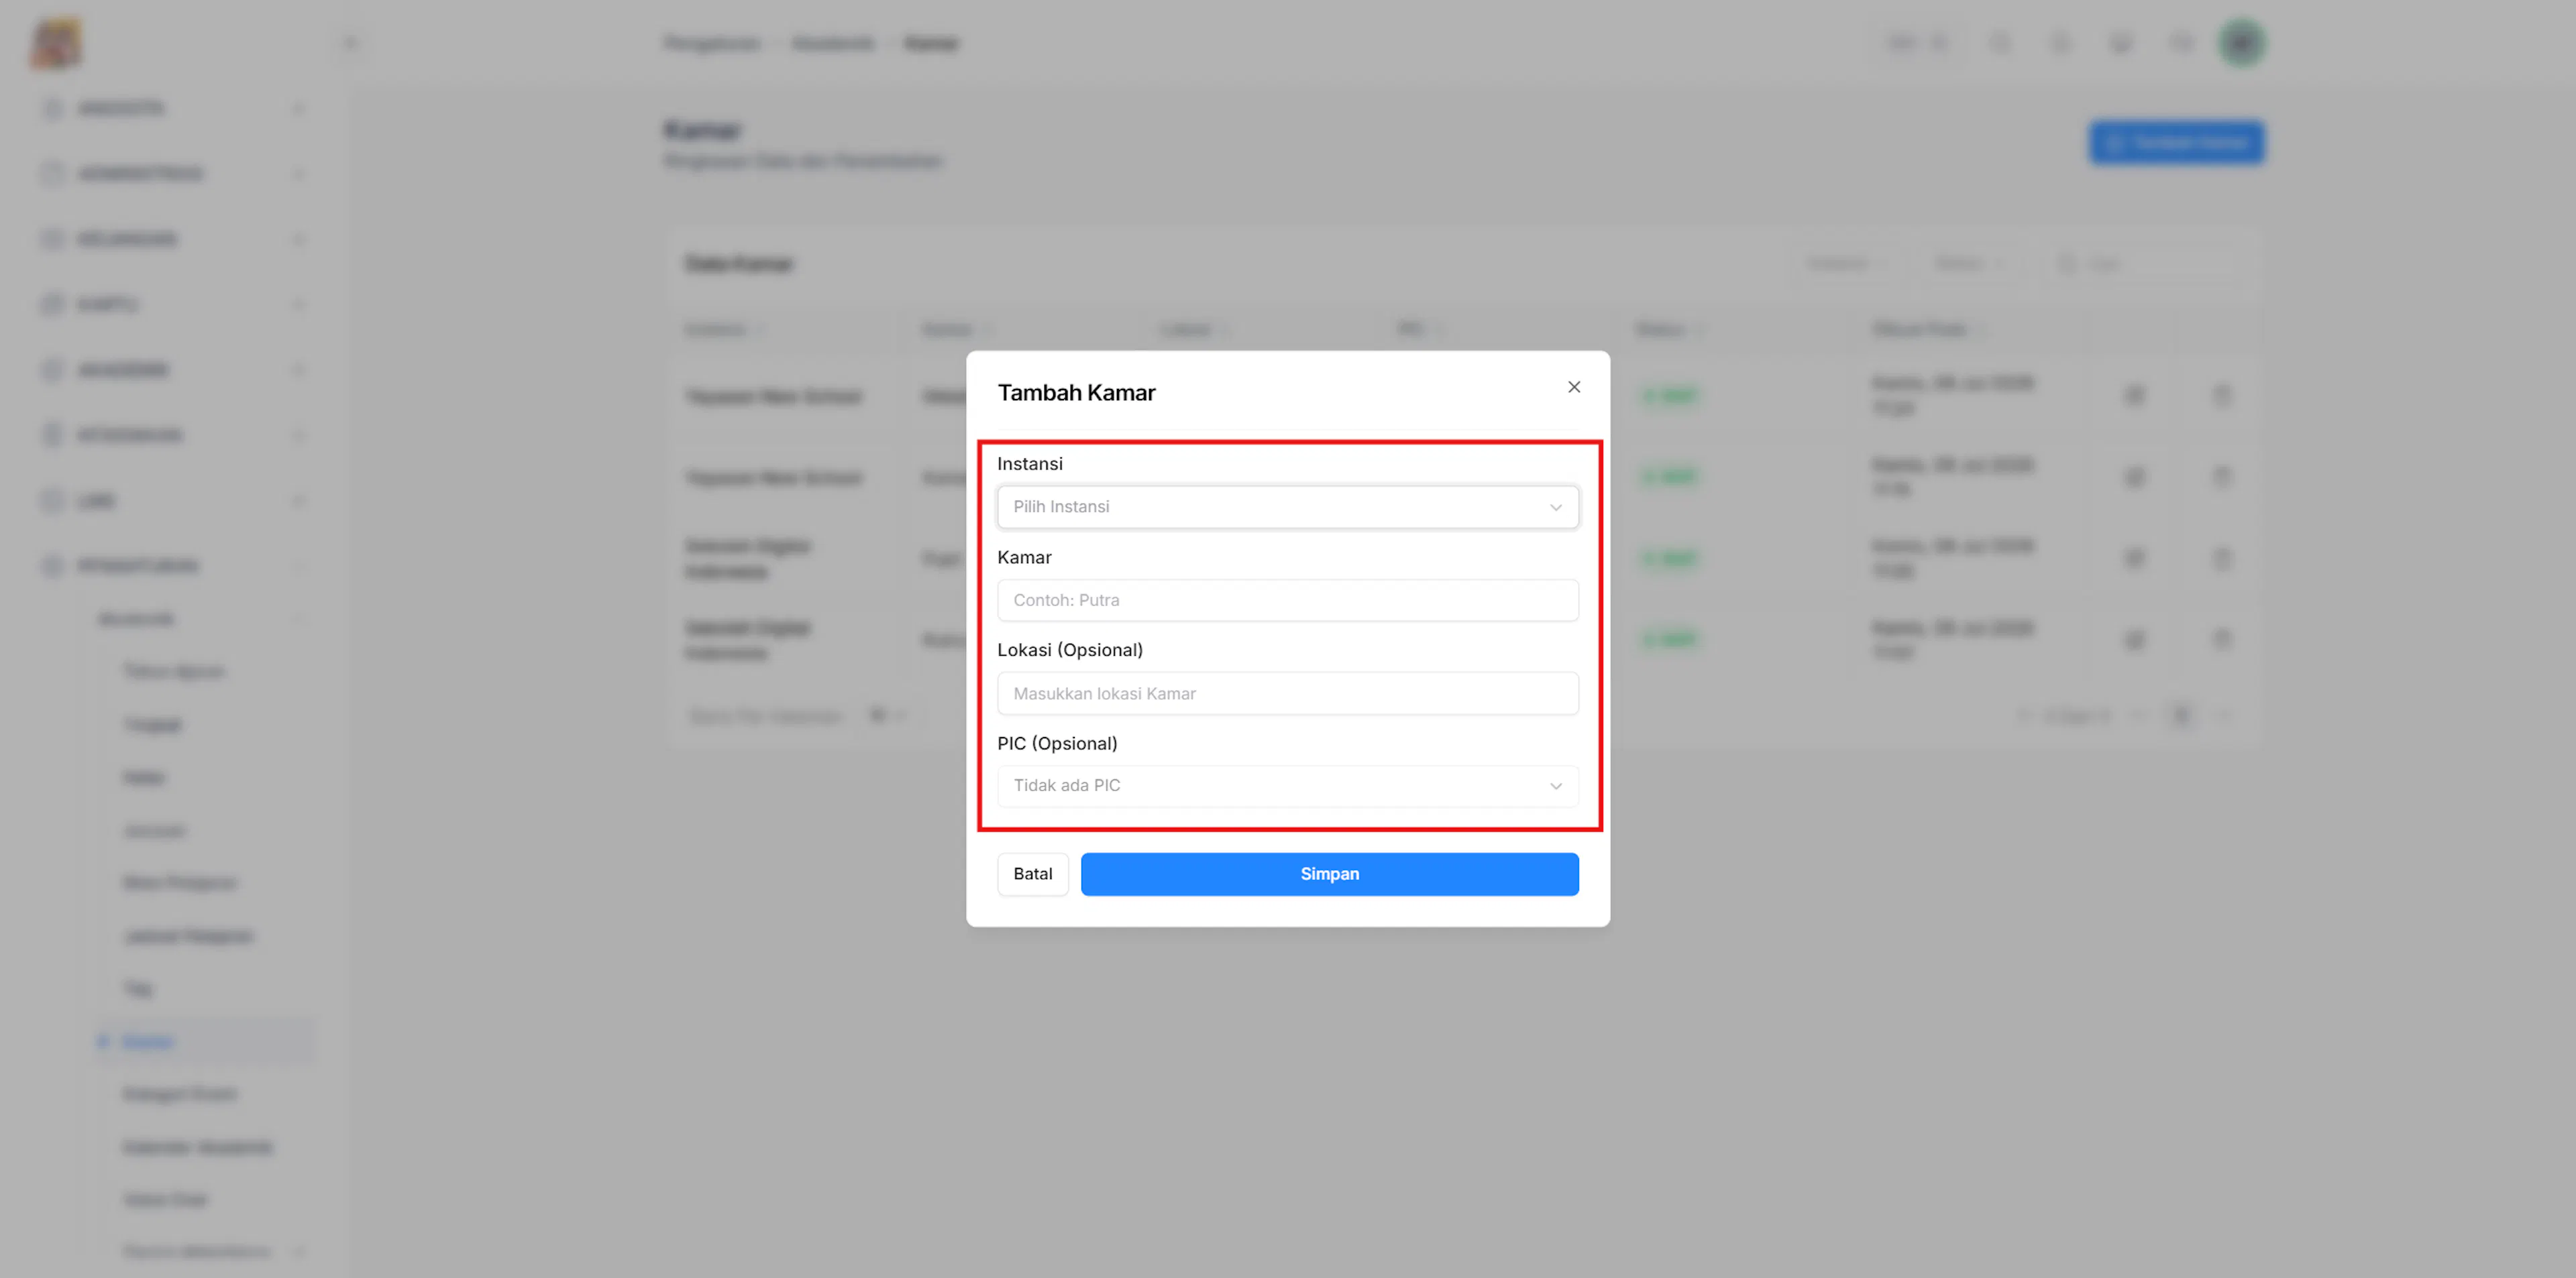This screenshot has height=1278, width=2576.
Task: Open the user avatar menu in the header
Action: coord(2242,43)
